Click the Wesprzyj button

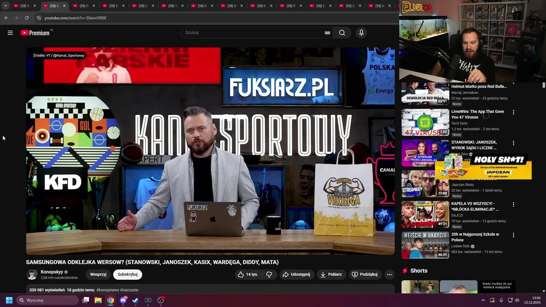click(98, 275)
